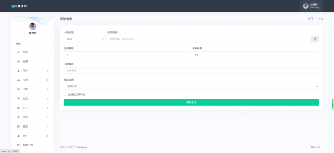Viewport: 334px width, 153px height.
Task: Open the 卡密类型 dropdown
Action: [x=84, y=39]
